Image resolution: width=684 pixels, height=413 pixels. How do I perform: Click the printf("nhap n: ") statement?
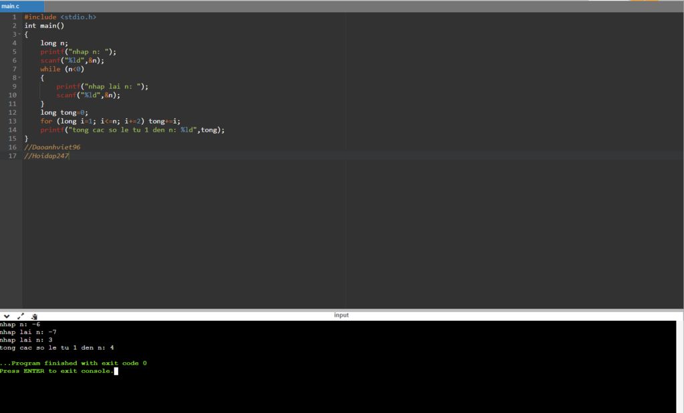coord(78,52)
